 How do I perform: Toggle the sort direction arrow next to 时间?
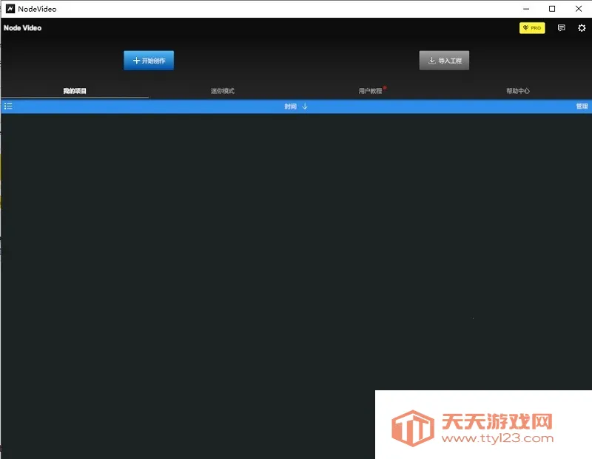pyautogui.click(x=305, y=106)
